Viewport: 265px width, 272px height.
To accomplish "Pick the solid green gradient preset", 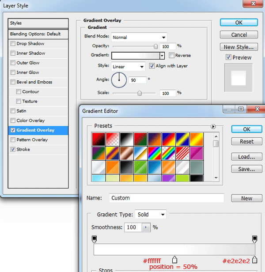I will 140,167.
